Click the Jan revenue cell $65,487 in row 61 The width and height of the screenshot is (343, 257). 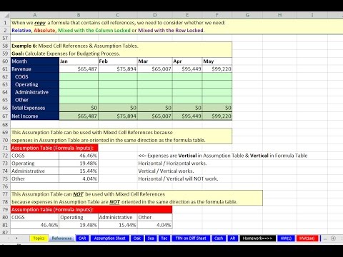[x=79, y=69]
